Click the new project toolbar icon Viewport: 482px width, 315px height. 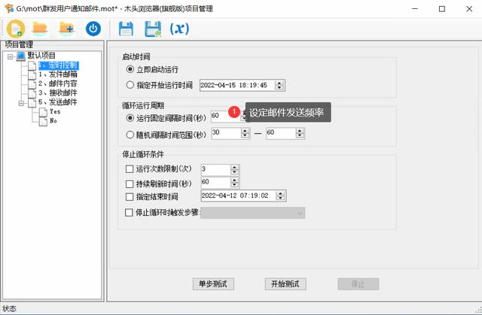click(x=16, y=29)
